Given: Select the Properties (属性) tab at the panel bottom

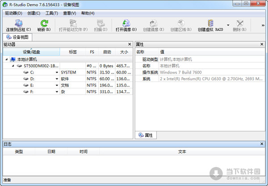Looking at the screenshot, I should tap(146, 135).
